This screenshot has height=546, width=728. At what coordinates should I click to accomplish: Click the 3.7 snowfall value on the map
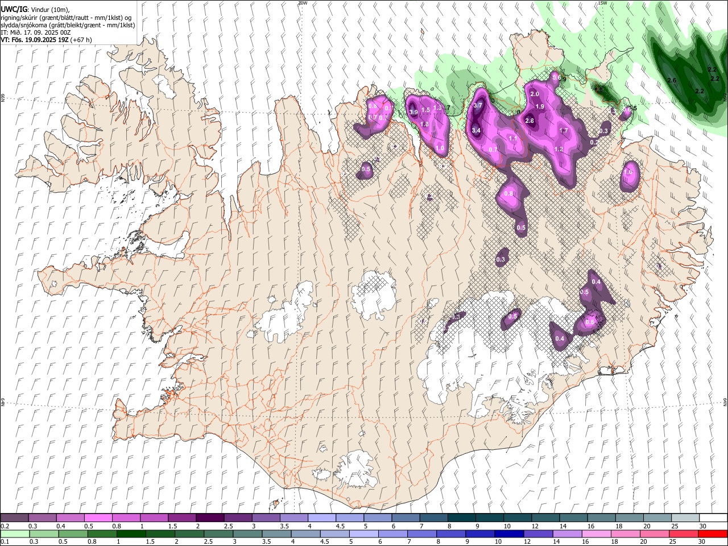tap(478, 105)
